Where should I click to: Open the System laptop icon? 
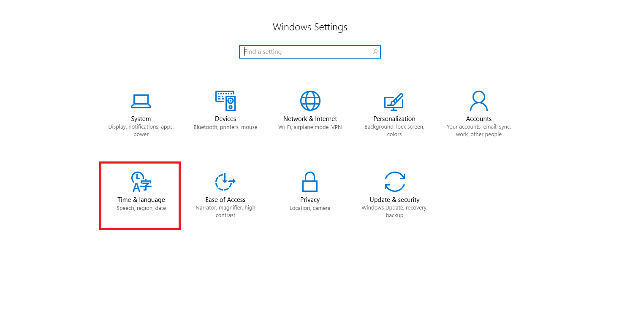click(x=141, y=101)
